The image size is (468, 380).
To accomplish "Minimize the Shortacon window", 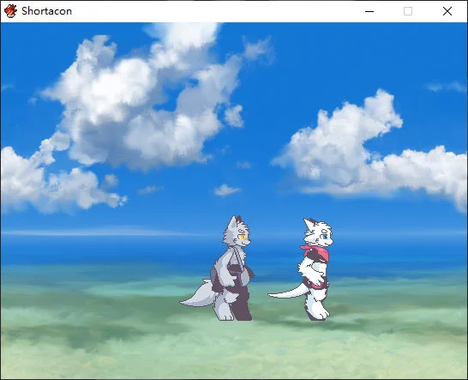I will coord(369,11).
